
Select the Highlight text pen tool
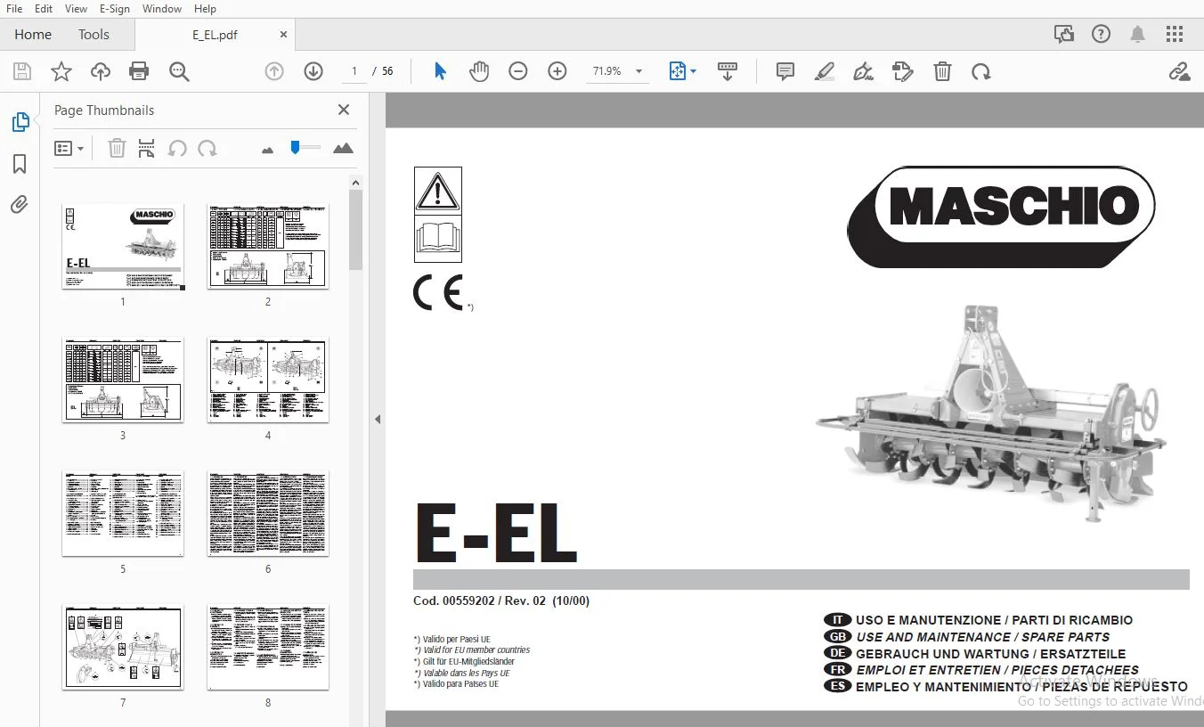(x=825, y=72)
